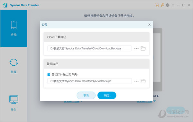Select the 传输 phone transfer tab
193x122 pixels.
coord(14,28)
